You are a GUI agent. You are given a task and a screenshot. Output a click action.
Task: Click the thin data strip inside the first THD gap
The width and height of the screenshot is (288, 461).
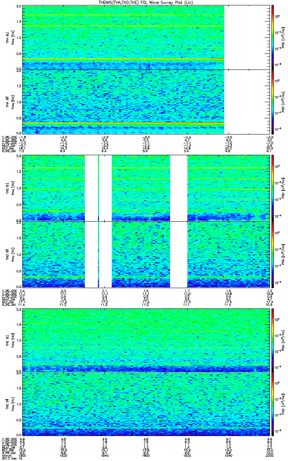99,188
